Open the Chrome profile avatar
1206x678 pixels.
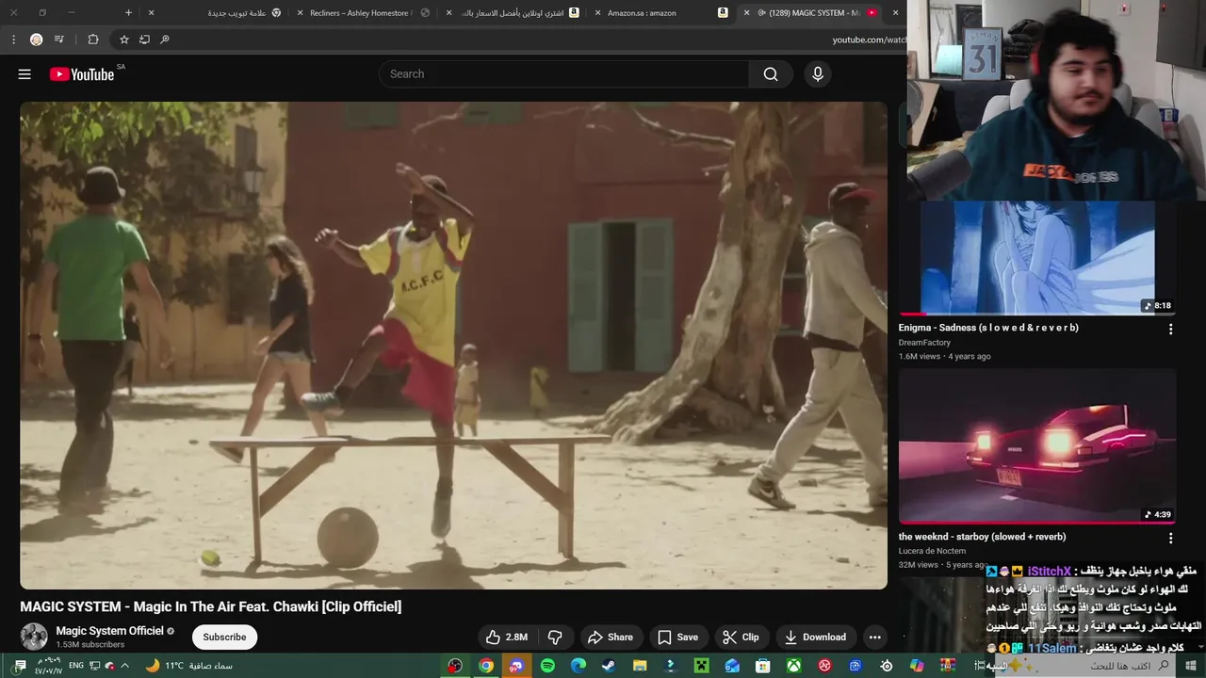click(x=37, y=40)
